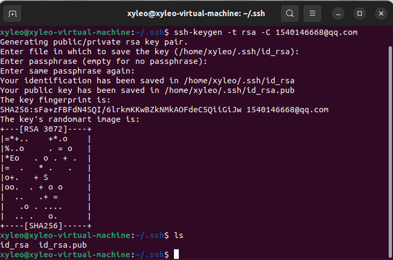Click the [RSA 3072] randomart header
This screenshot has width=393, height=260.
[43, 129]
